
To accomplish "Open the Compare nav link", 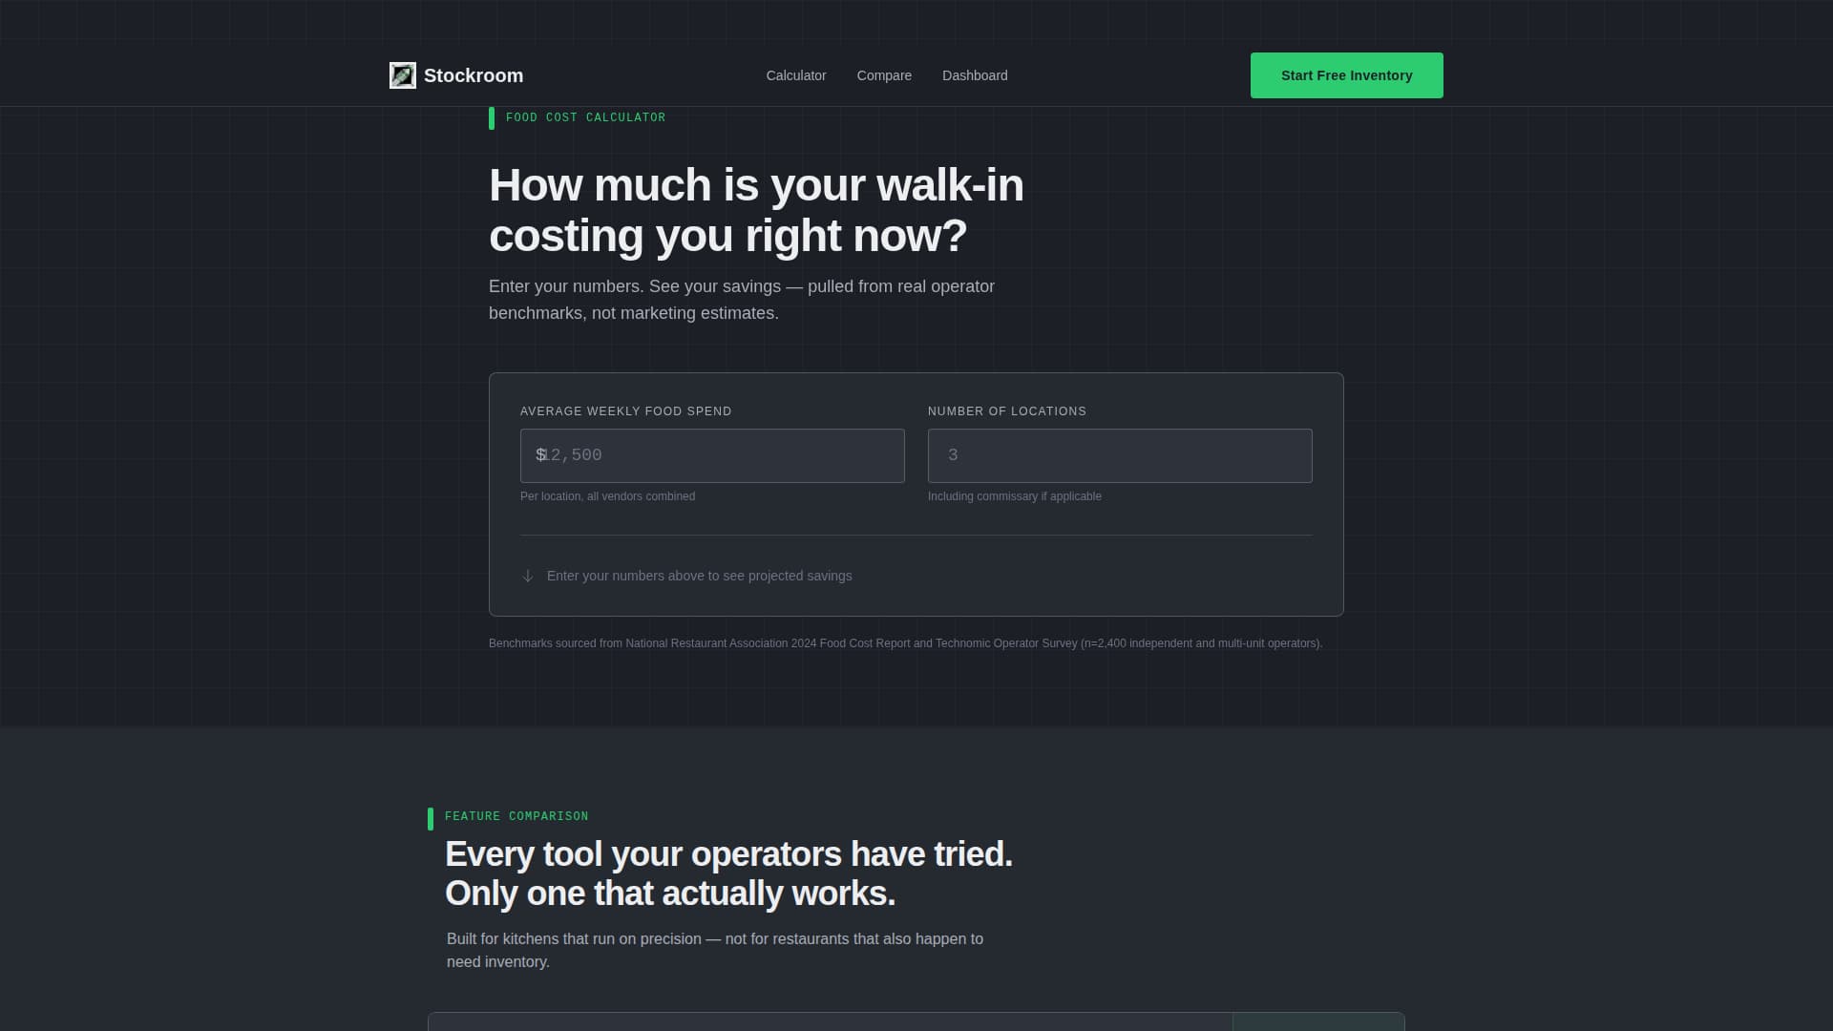I will click(884, 75).
